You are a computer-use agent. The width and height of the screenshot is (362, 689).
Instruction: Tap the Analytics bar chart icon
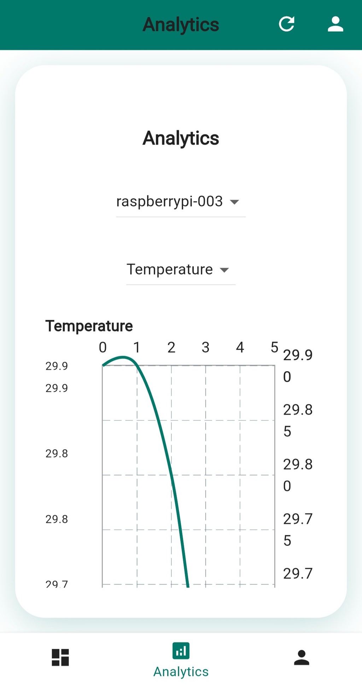click(181, 651)
